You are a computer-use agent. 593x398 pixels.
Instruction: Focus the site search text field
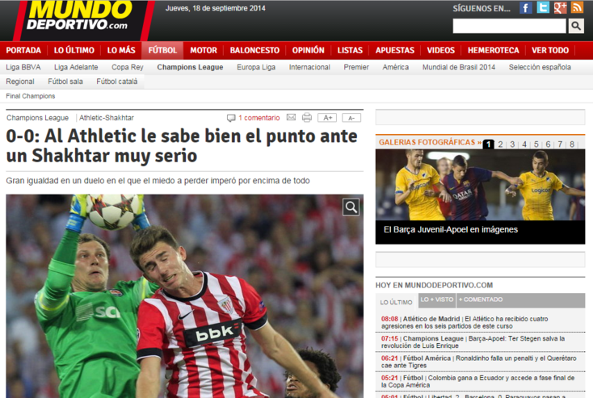pyautogui.click(x=509, y=26)
